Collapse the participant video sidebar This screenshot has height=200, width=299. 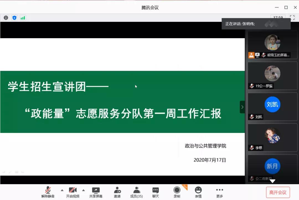point(242,107)
